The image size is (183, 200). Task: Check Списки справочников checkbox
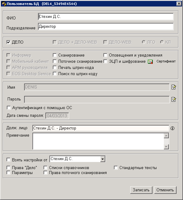(x=45, y=168)
